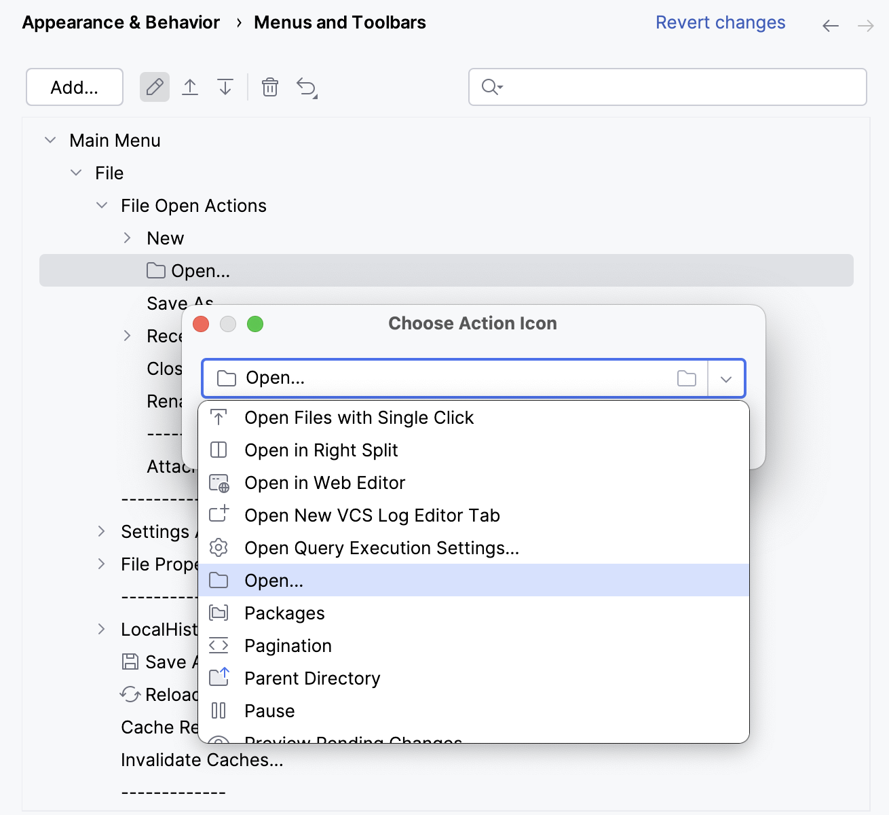The height and width of the screenshot is (815, 889).
Task: Choose Open Files with Single Click entry
Action: tap(358, 417)
